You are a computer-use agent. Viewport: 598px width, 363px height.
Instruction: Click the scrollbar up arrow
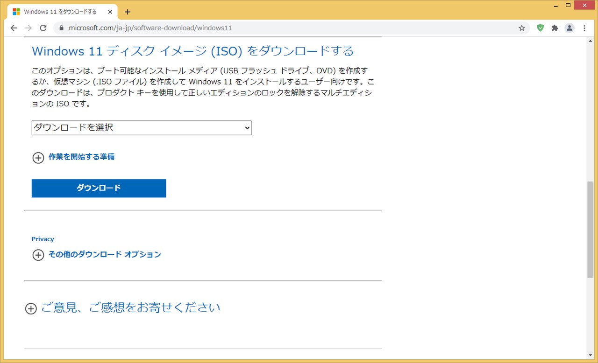(590, 41)
